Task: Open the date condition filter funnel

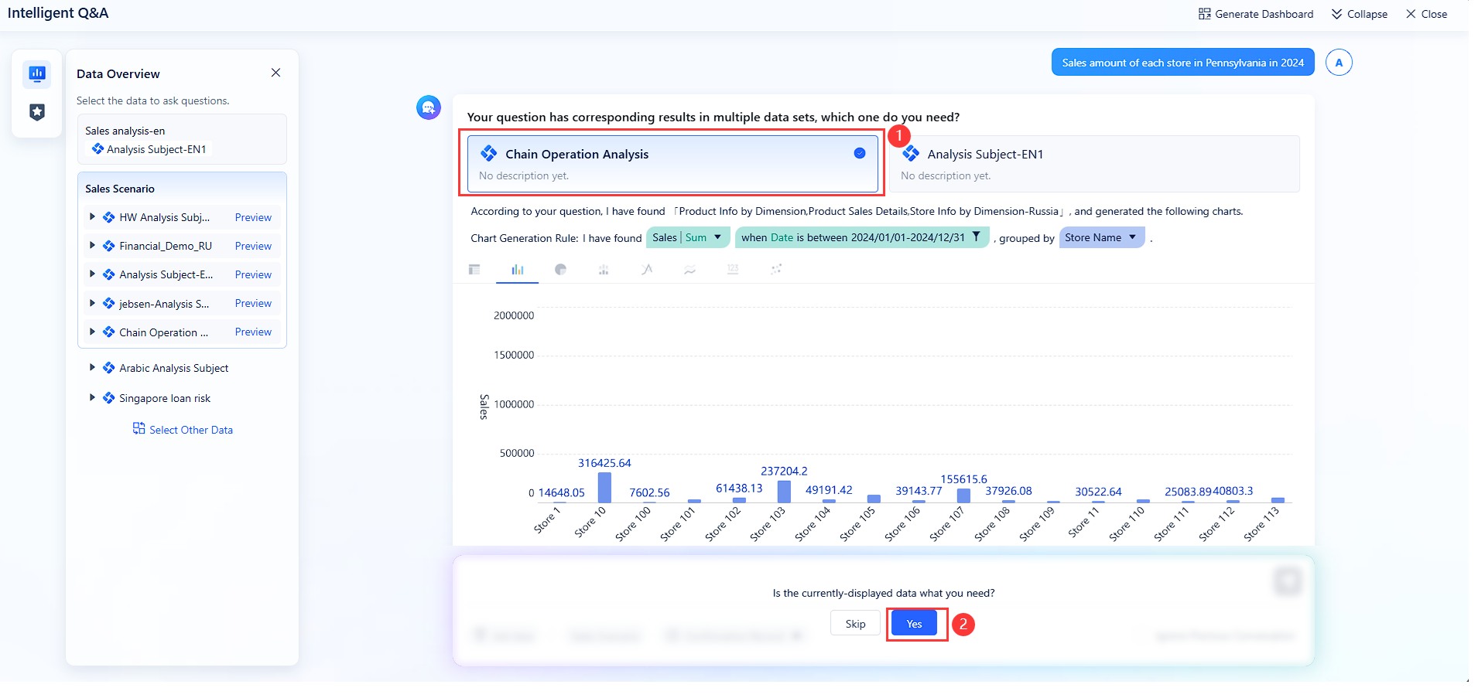Action: (x=977, y=237)
